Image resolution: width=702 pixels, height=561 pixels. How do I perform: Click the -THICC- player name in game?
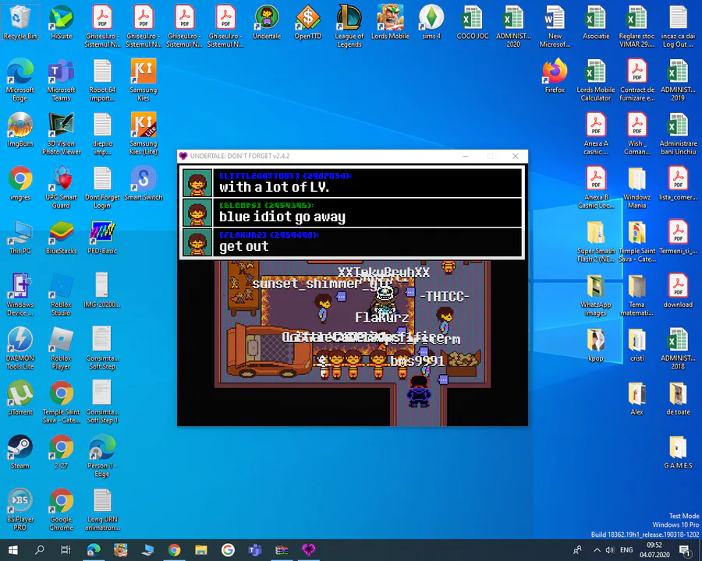tap(444, 297)
